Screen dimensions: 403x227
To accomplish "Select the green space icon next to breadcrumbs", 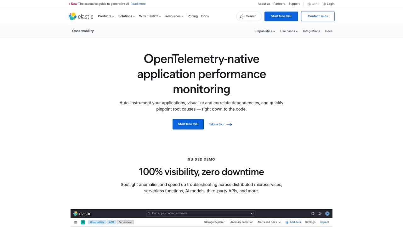I will click(x=83, y=222).
